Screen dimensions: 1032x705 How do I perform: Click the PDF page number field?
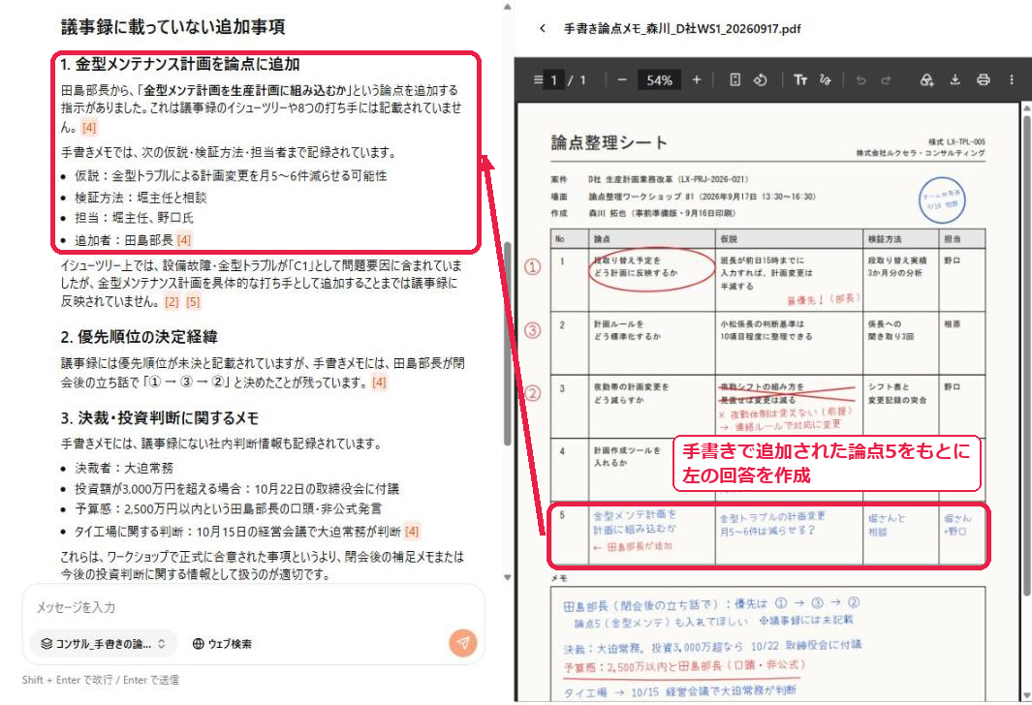pyautogui.click(x=553, y=80)
